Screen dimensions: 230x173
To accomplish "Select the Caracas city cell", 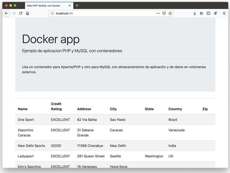I will [x=116, y=130].
